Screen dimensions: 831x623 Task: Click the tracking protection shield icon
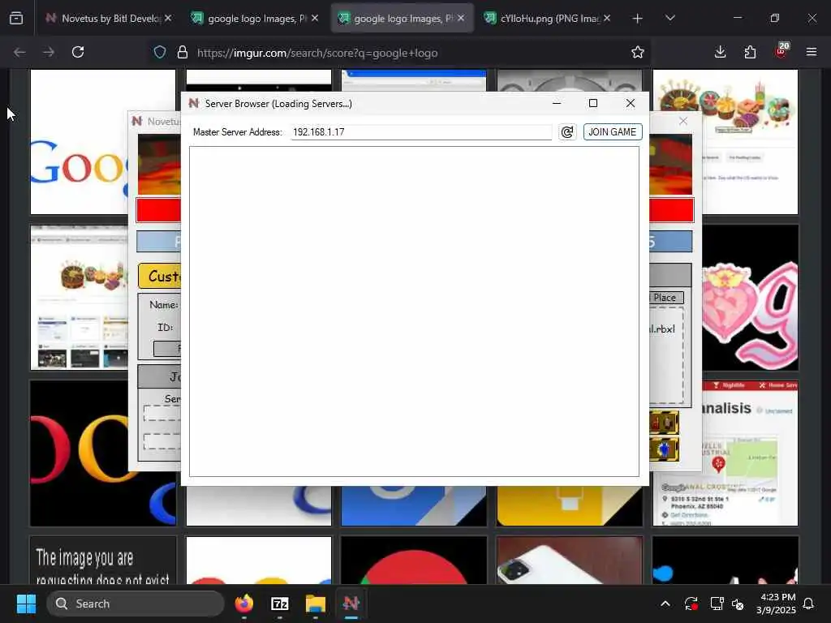pos(160,53)
